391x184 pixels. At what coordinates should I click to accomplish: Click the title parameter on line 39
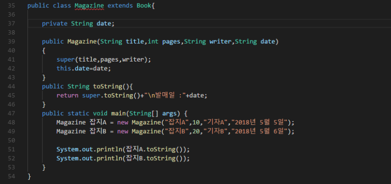click(135, 41)
